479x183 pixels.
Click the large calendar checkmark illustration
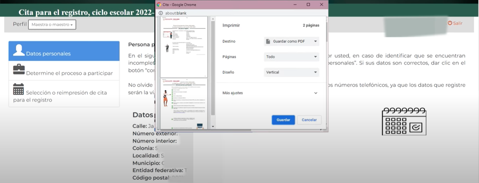tap(404, 121)
